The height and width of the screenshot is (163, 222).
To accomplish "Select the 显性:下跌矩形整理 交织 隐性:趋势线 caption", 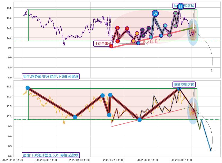I will click(x=51, y=155).
